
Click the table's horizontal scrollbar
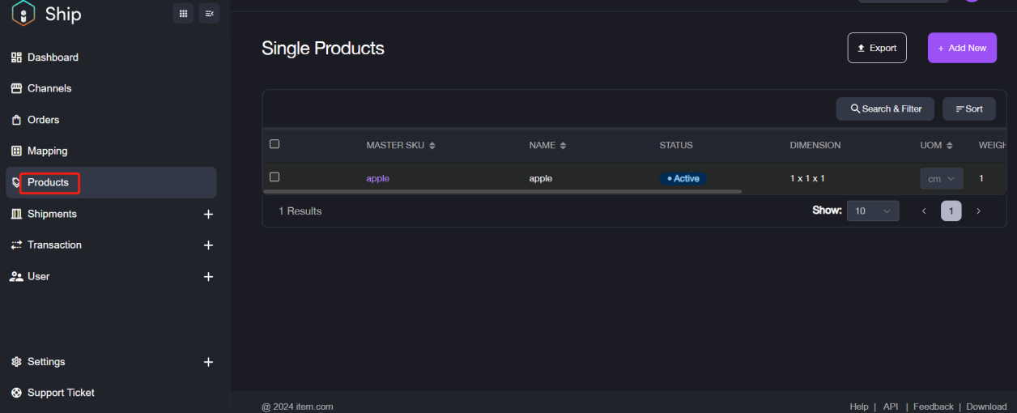click(503, 192)
